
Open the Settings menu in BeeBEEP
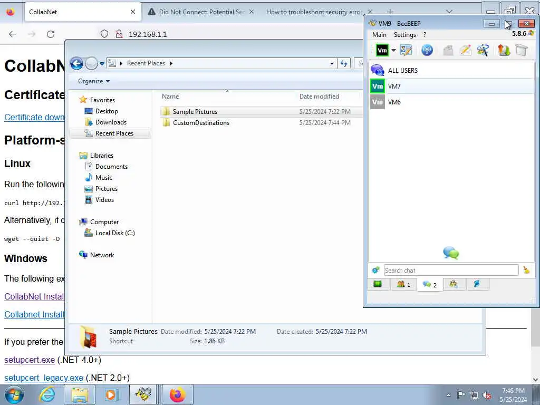click(405, 34)
